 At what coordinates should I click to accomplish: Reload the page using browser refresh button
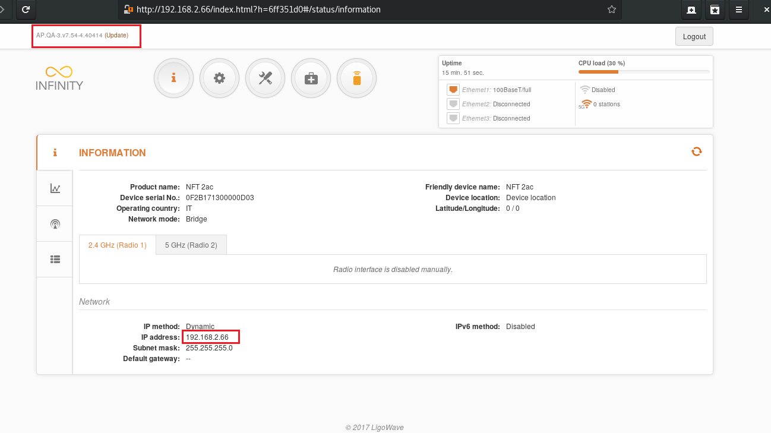(26, 10)
